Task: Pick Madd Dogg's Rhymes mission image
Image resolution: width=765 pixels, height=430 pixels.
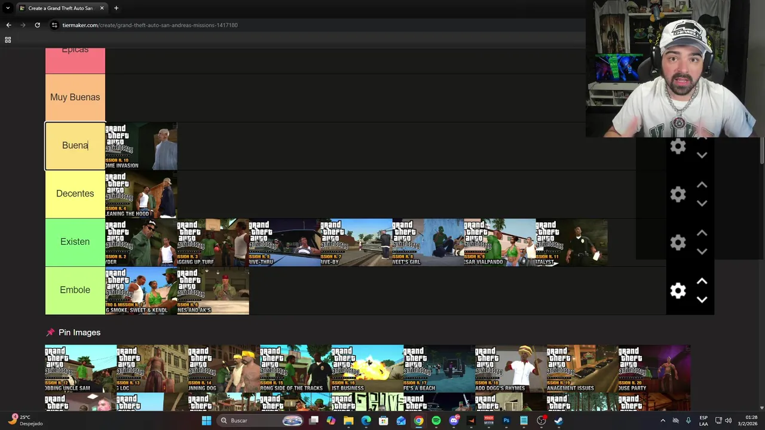Action: pyautogui.click(x=511, y=368)
